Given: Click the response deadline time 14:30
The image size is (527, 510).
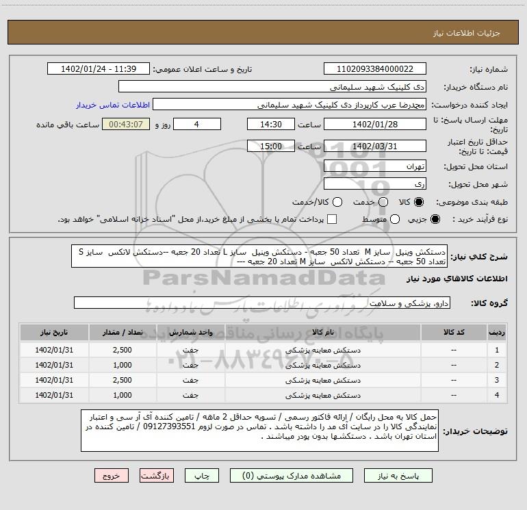Looking at the screenshot, I should tap(271, 124).
